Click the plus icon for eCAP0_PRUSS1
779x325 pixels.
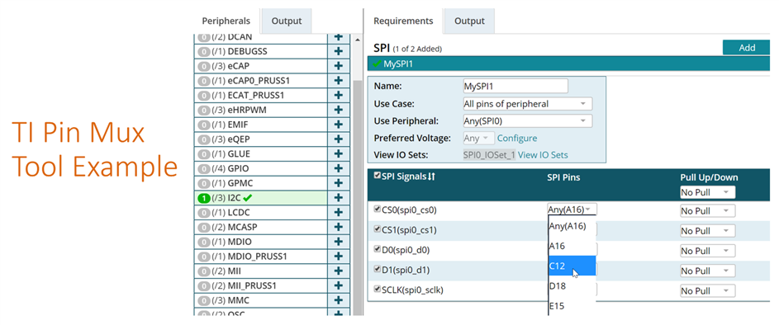[339, 80]
